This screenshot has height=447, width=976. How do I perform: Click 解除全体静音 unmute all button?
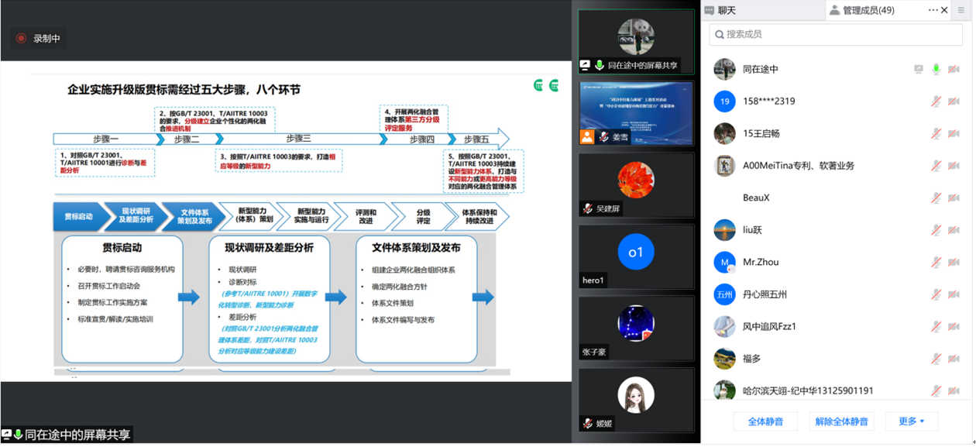841,421
